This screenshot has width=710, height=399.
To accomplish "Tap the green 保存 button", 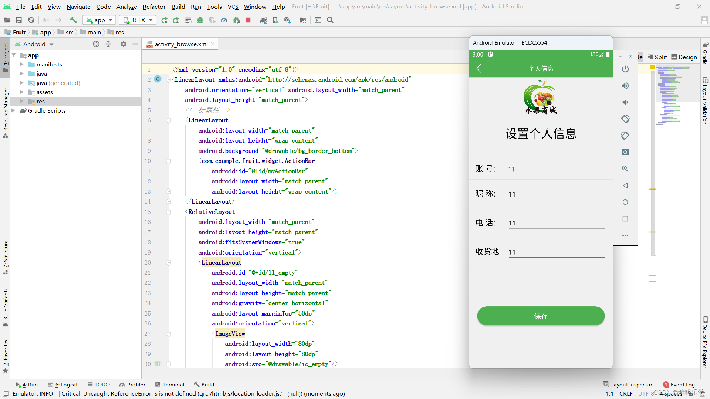I will pyautogui.click(x=541, y=316).
